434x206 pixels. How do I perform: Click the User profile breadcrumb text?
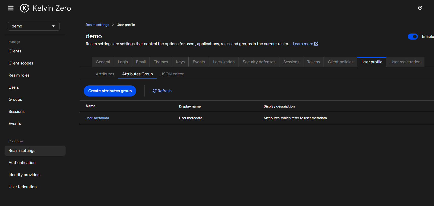(126, 25)
